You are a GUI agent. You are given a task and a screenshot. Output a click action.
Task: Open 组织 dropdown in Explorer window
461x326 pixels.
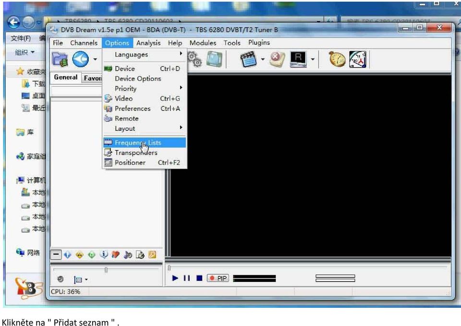[x=24, y=52]
